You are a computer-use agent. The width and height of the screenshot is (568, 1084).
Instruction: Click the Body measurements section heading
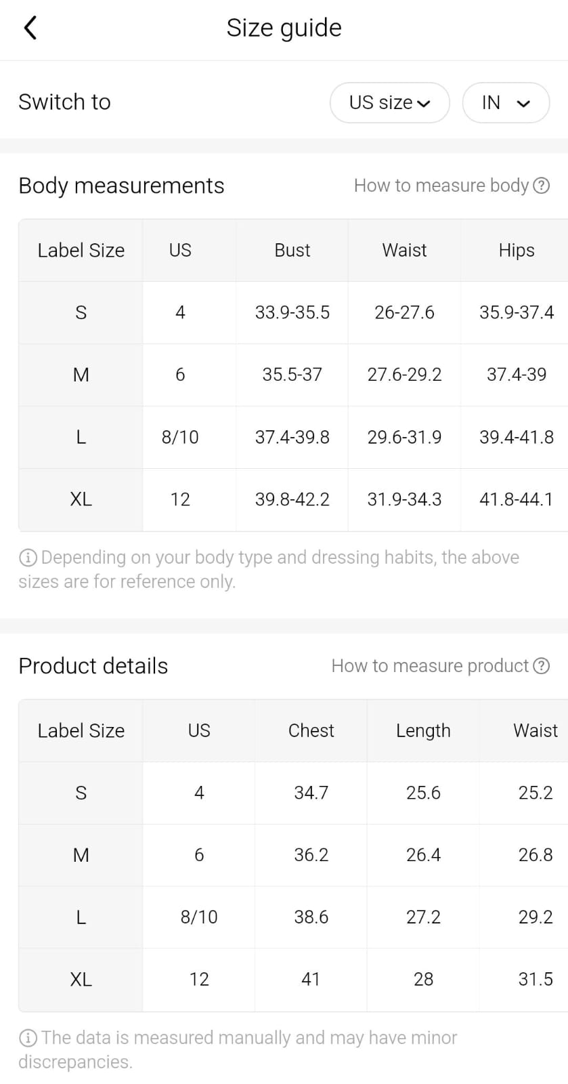[121, 186]
